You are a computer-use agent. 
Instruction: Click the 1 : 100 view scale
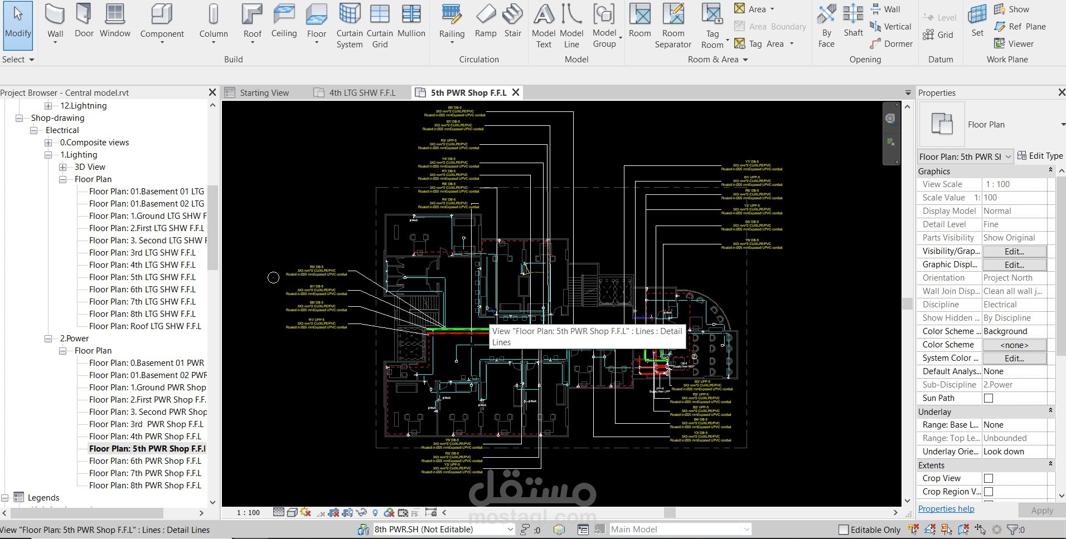pyautogui.click(x=248, y=512)
